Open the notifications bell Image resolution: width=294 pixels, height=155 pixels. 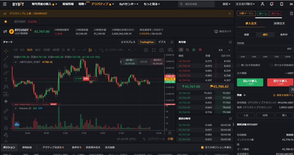click(272, 4)
